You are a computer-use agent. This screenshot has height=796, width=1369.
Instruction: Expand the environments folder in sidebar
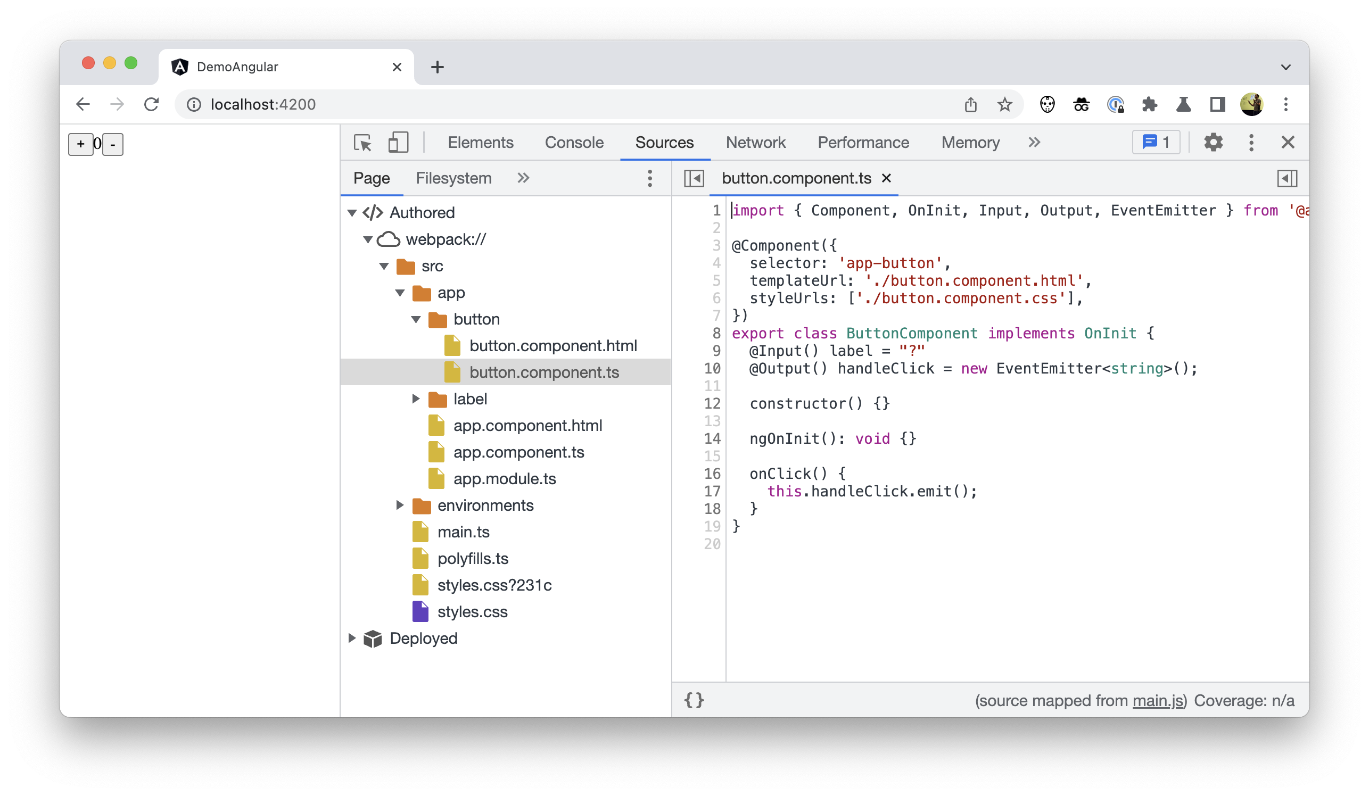[x=400, y=505]
